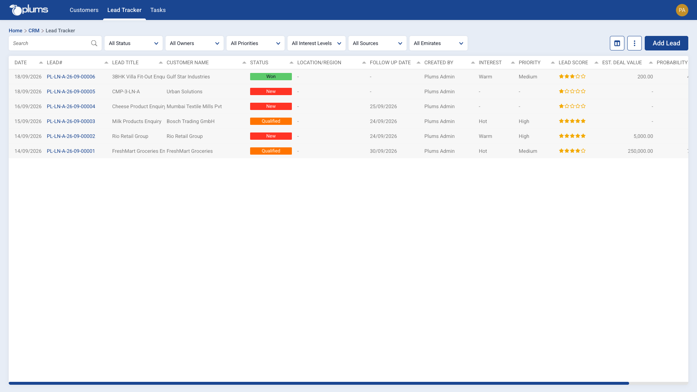
Task: Click the horizontal table scrollbar
Action: [319, 383]
